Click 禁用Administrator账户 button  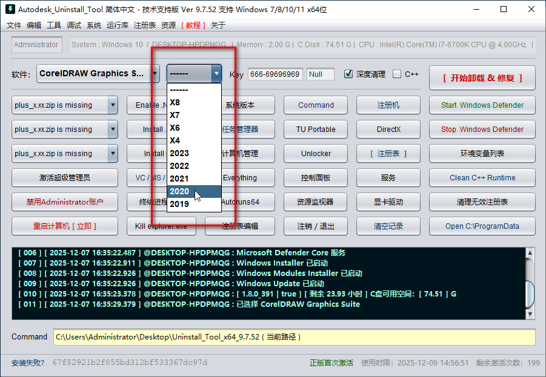pos(65,202)
